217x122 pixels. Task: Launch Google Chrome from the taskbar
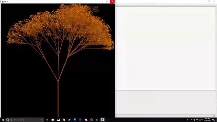[x=64, y=120]
